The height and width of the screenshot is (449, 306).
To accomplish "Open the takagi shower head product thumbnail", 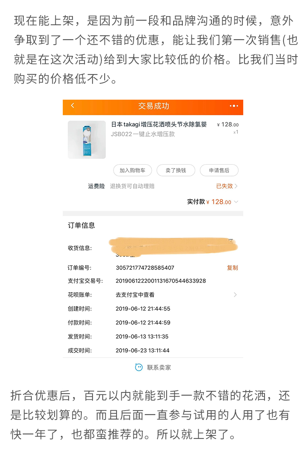I will click(87, 140).
